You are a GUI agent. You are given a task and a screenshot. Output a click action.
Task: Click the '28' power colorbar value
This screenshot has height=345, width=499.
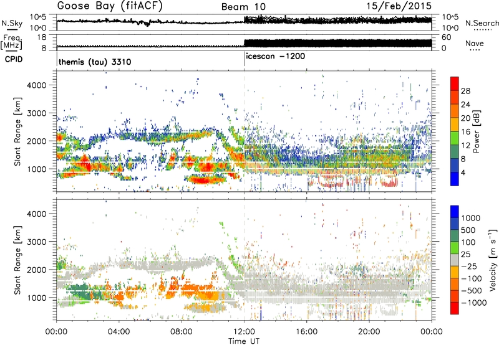tap(465, 91)
